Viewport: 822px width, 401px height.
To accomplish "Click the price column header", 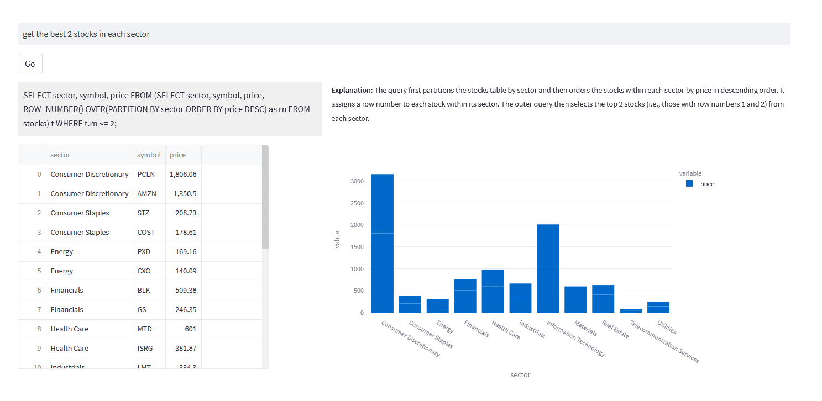I will point(177,155).
